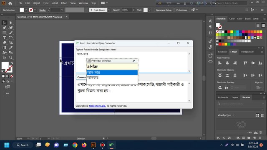Screen dimensions: 267x150
Task: Expand Opacity options arrow
Action: click(134, 10)
